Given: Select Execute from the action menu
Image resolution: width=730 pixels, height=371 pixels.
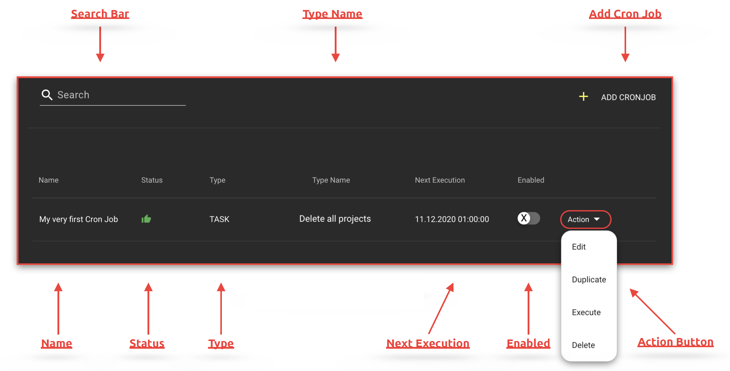Looking at the screenshot, I should [x=586, y=312].
